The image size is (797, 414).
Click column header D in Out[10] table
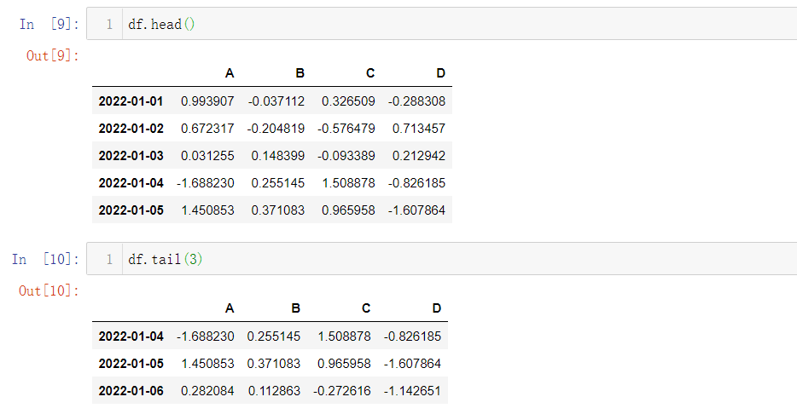pyautogui.click(x=437, y=308)
